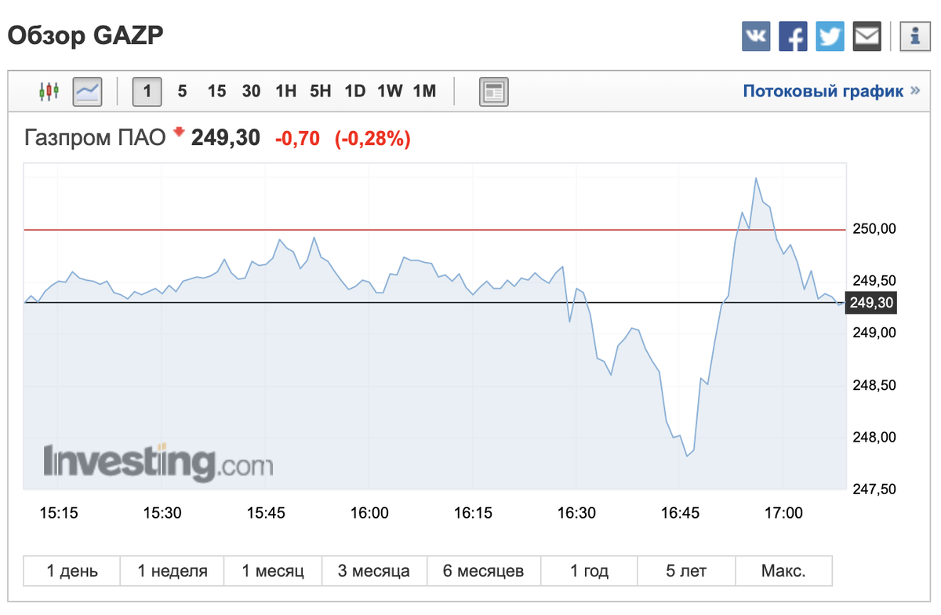Show the 1 день range tab
This screenshot has height=615, width=941.
coord(72,571)
